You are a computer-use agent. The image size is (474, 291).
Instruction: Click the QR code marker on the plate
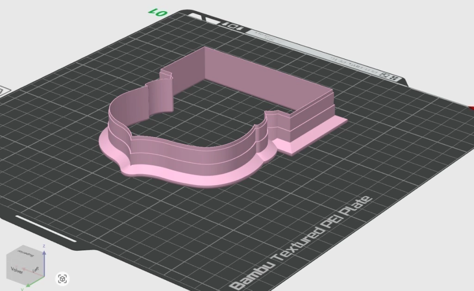click(x=393, y=78)
